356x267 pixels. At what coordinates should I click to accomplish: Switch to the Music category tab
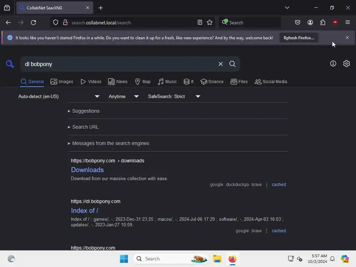167,82
